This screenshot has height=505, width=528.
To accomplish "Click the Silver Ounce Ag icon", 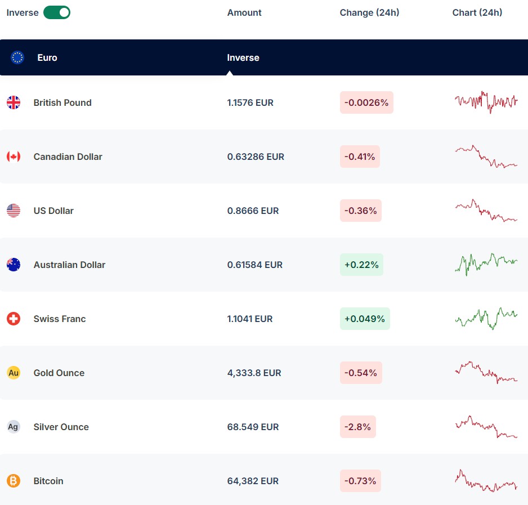I will (x=14, y=427).
